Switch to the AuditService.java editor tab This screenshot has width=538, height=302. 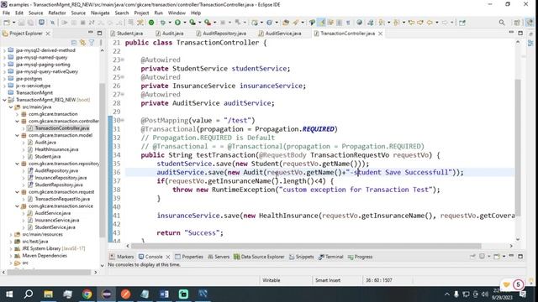(280, 34)
